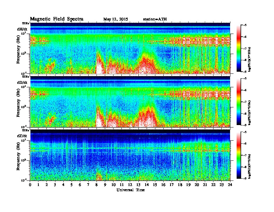Viewport: 274px width, 212px height.
Task: Click the hour tick label "22" on the time axis
Action: [x=213, y=185]
